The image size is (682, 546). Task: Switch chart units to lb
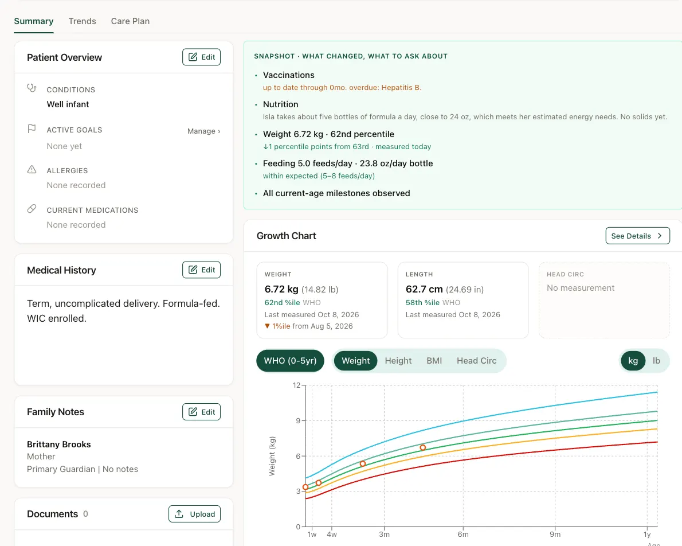click(656, 361)
